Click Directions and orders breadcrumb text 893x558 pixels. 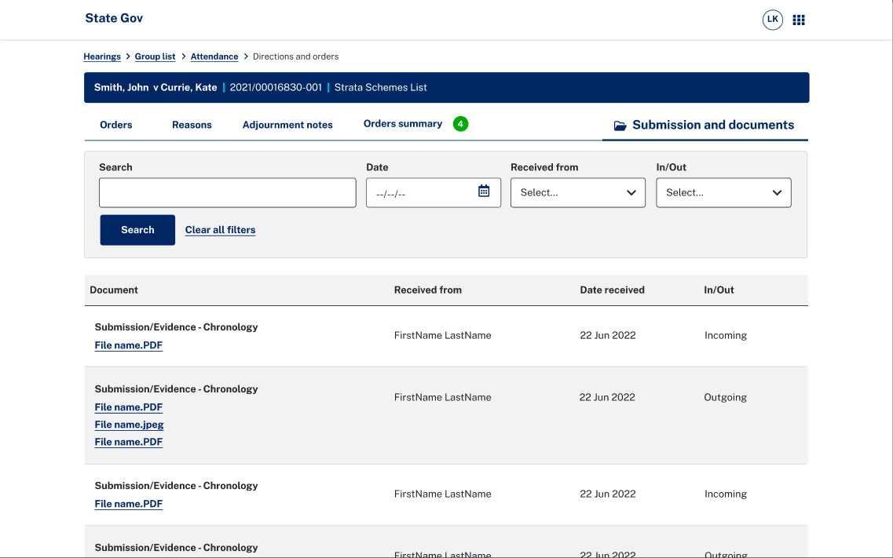point(295,57)
